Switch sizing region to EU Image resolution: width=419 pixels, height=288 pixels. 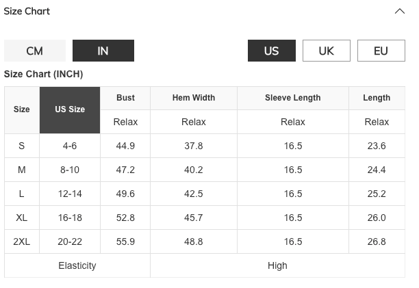381,51
